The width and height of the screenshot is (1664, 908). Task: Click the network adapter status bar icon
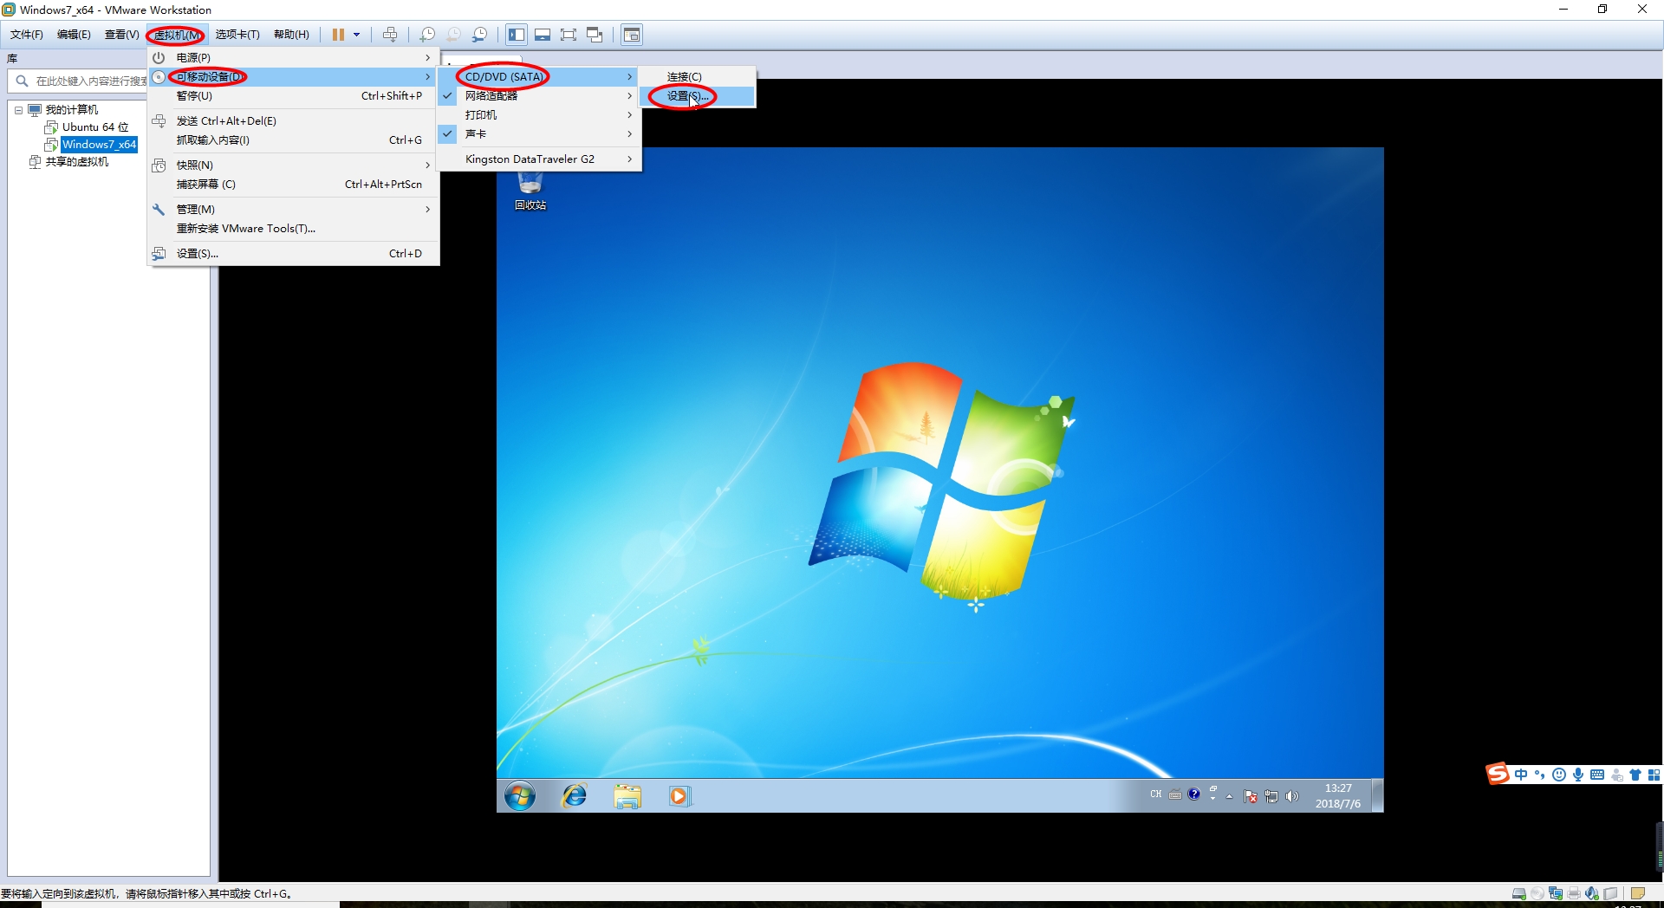1556,893
